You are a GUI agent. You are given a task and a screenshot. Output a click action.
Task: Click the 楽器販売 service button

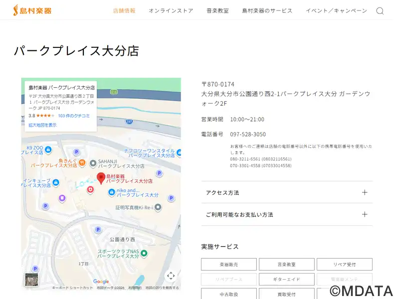coord(229,264)
